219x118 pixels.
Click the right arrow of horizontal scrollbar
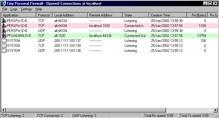pos(216,110)
